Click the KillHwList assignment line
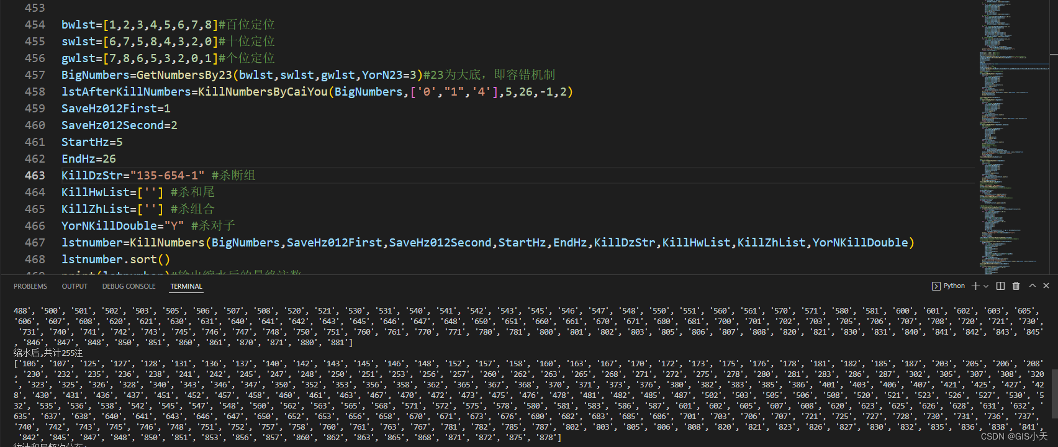 coord(138,192)
